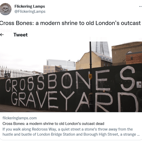Click the white paper notice on the hoarding

click(x=139, y=85)
